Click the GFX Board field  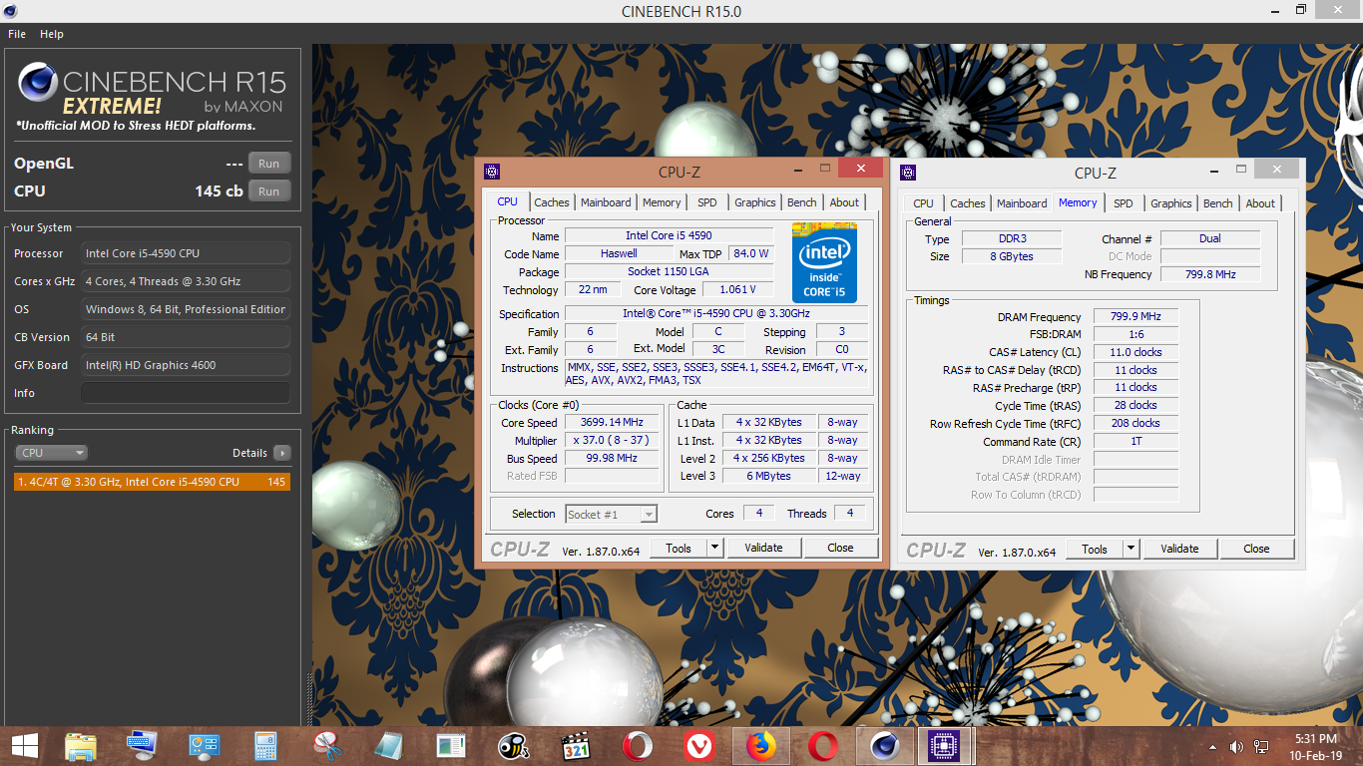click(186, 365)
